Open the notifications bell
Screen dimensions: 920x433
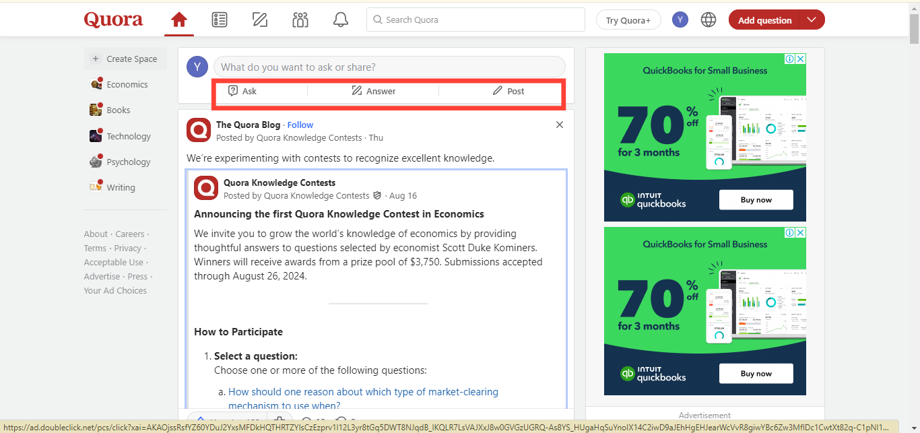(x=341, y=20)
